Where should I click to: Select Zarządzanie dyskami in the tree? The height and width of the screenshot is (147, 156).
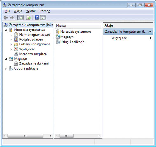(34, 63)
